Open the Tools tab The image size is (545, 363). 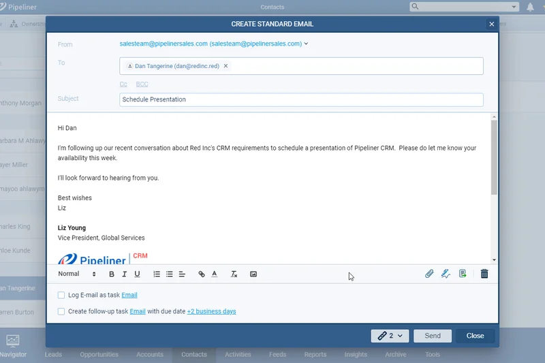point(433,354)
